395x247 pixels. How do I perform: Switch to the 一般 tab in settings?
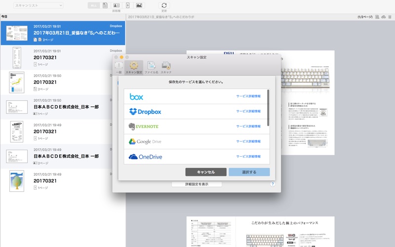click(119, 67)
